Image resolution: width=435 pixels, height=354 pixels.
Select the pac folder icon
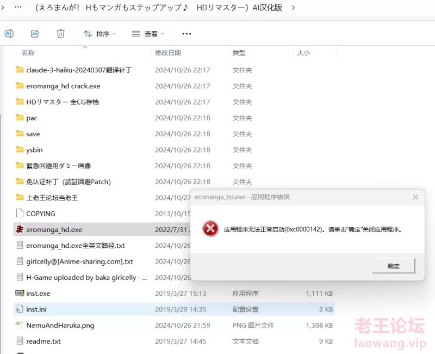coord(20,117)
